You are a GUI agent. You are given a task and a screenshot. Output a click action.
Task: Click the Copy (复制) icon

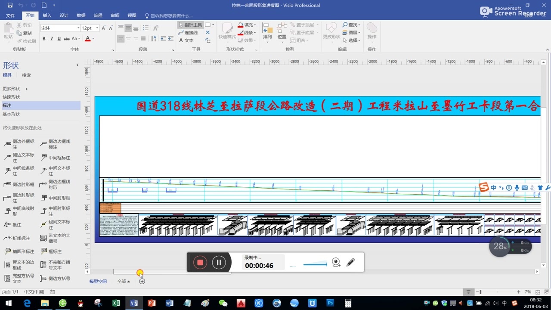[24, 33]
